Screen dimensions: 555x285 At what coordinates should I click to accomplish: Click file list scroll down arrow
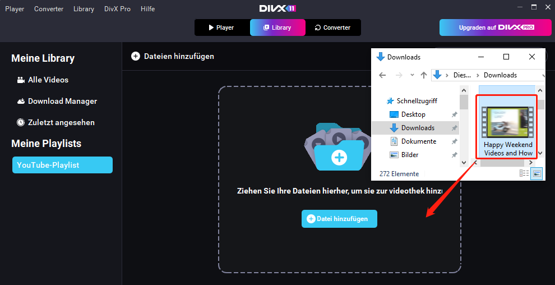(540, 154)
